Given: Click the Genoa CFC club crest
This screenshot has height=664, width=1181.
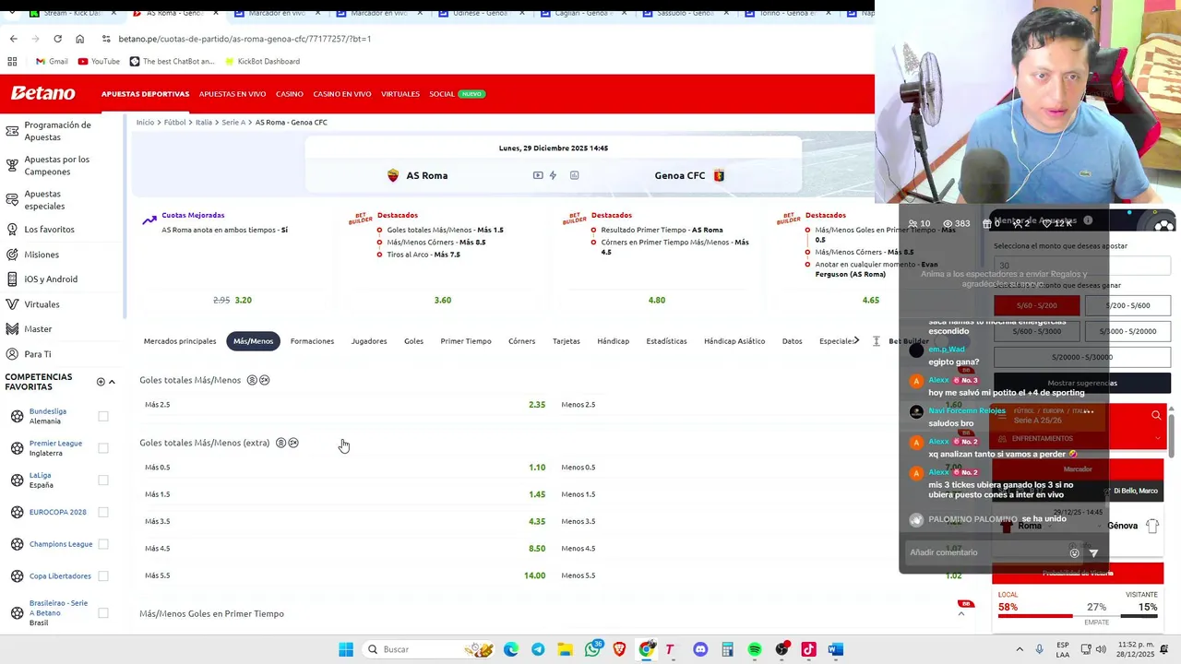Looking at the screenshot, I should 719,175.
